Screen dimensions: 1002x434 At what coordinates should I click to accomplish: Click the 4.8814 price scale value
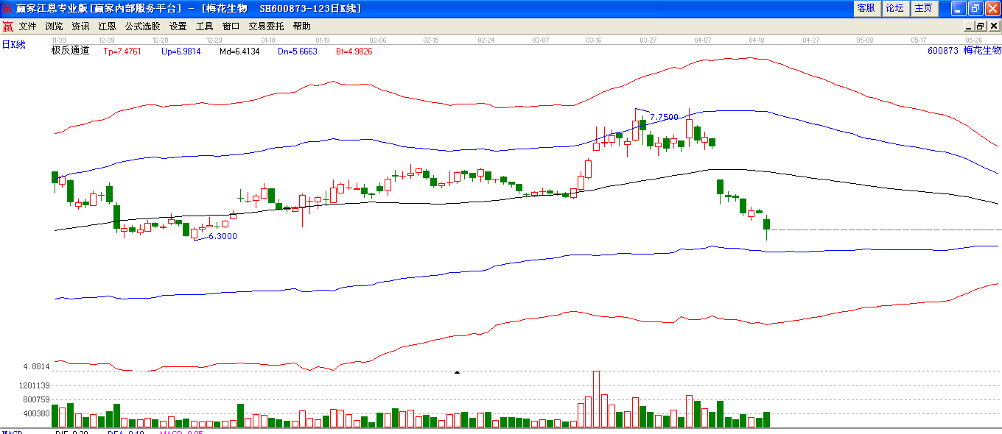(36, 366)
